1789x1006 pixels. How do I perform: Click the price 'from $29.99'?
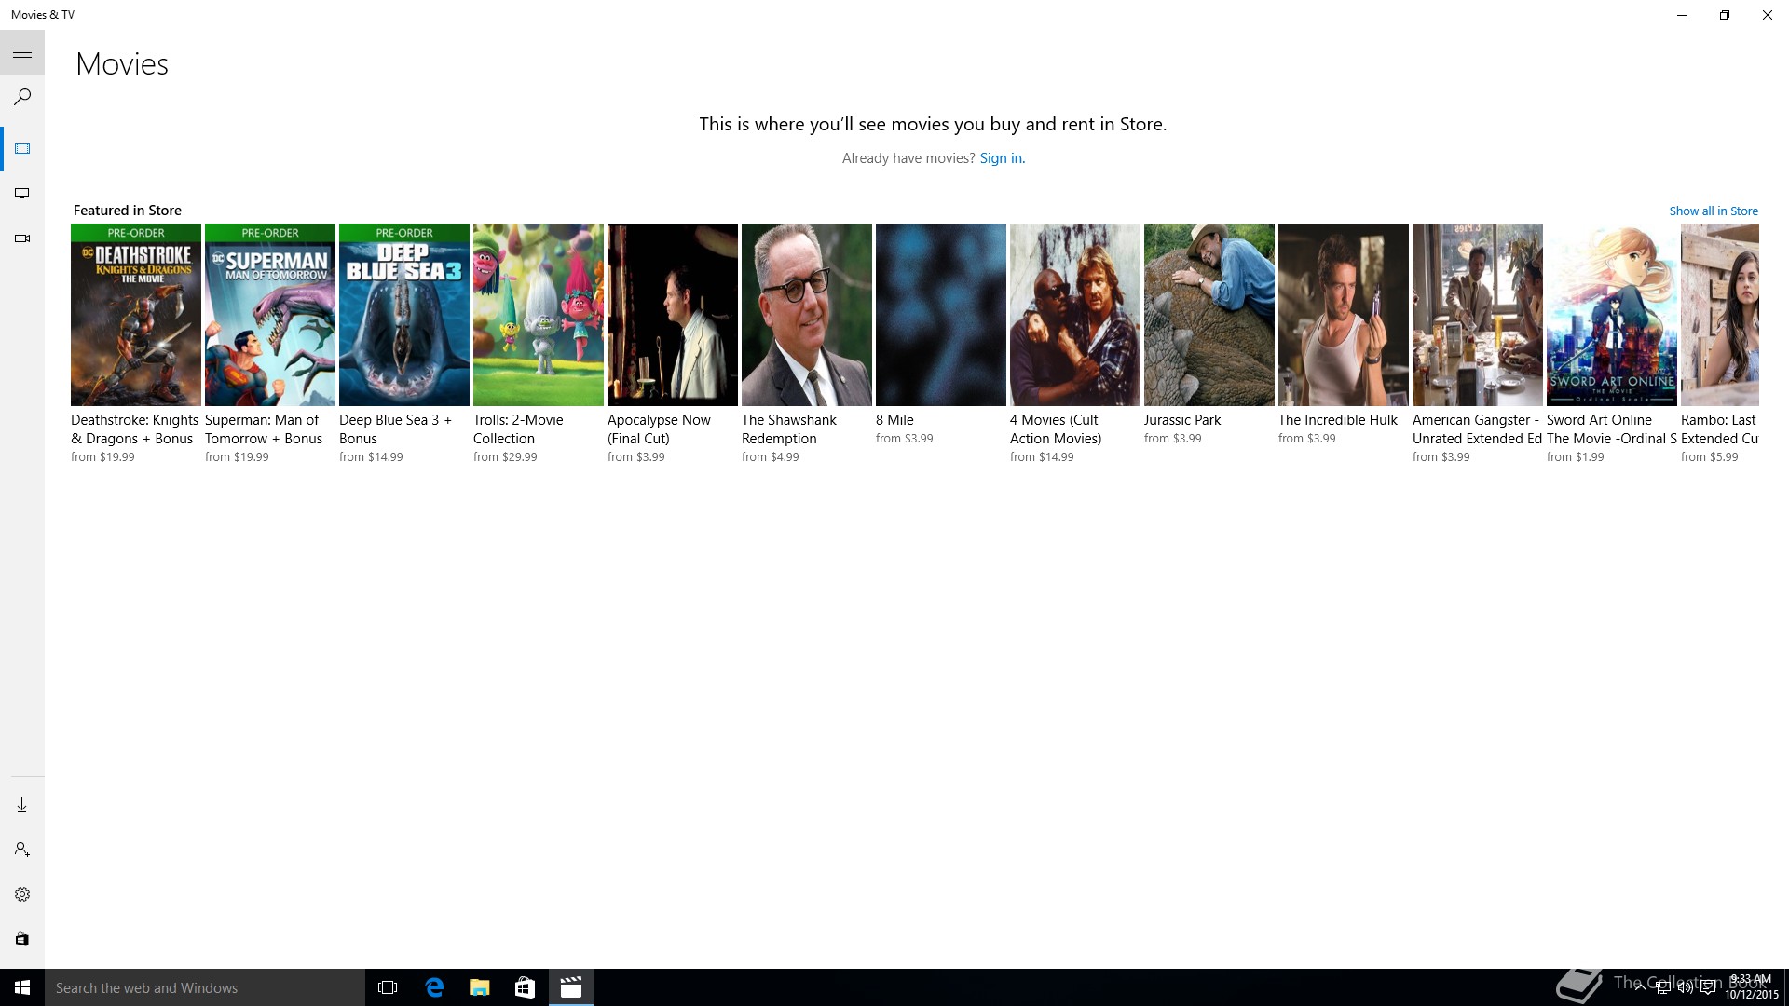coord(505,457)
